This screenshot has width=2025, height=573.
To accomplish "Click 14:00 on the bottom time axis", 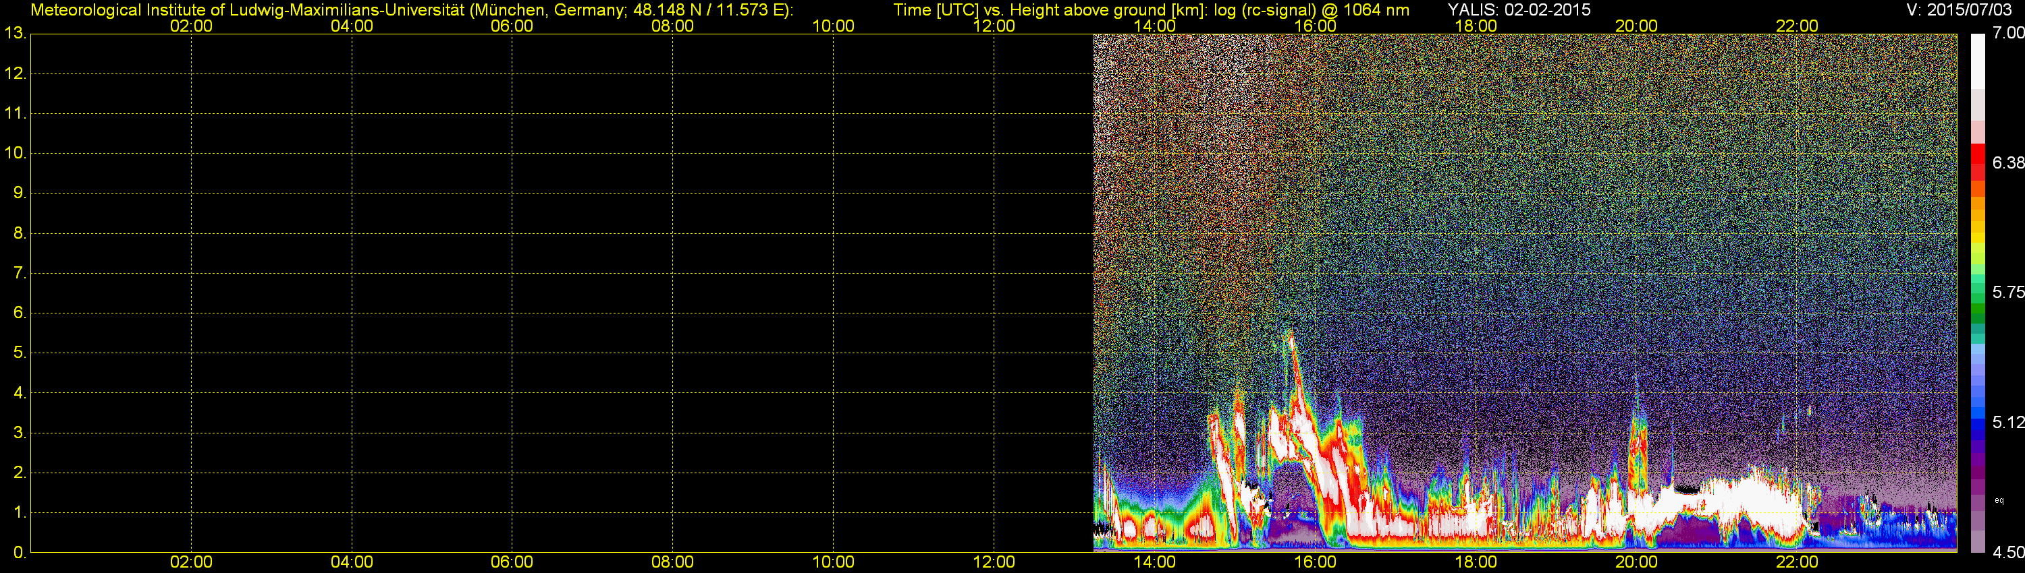I will click(1154, 562).
